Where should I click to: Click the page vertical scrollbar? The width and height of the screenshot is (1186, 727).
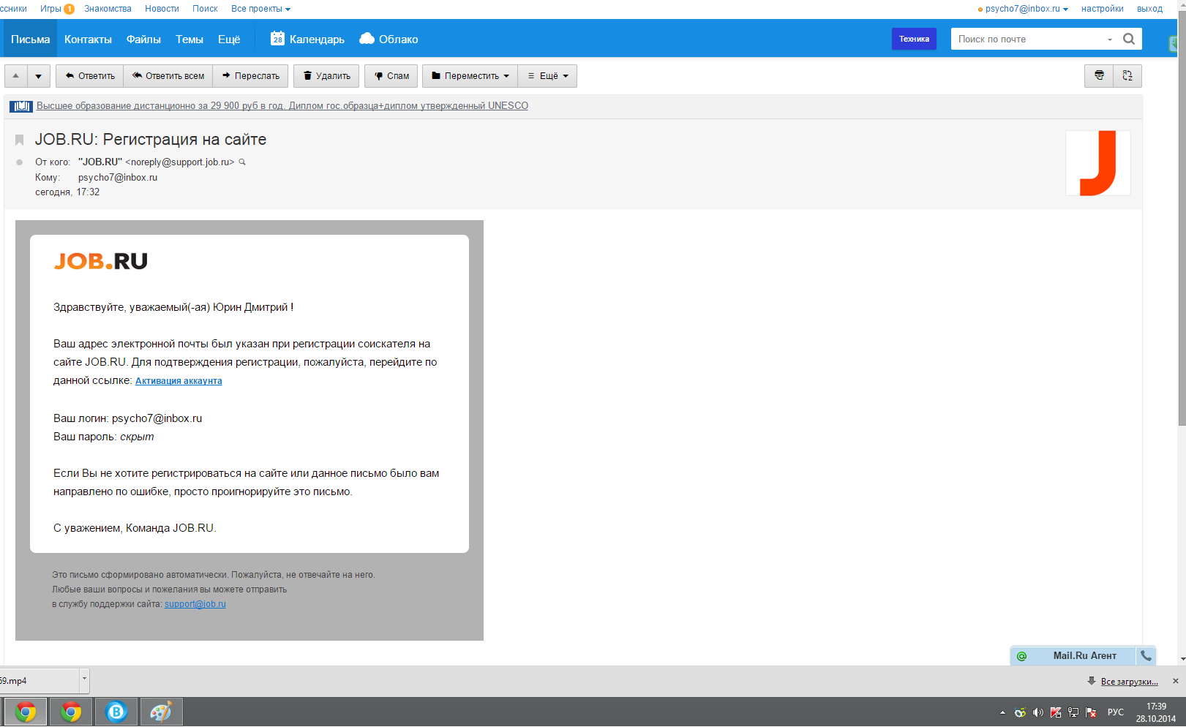(x=1182, y=219)
